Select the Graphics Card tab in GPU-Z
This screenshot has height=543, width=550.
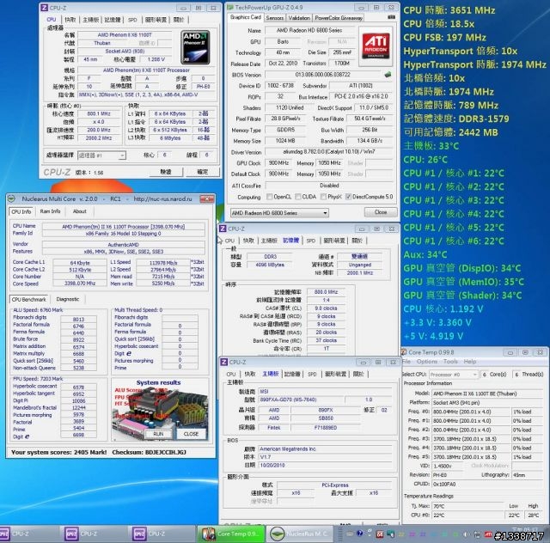(246, 17)
